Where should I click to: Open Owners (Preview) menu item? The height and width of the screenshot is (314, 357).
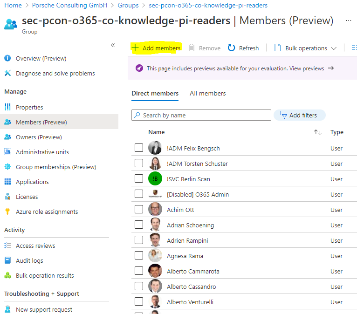(39, 137)
